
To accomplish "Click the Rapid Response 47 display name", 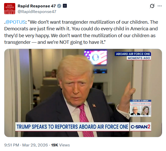I will (x=37, y=6).
